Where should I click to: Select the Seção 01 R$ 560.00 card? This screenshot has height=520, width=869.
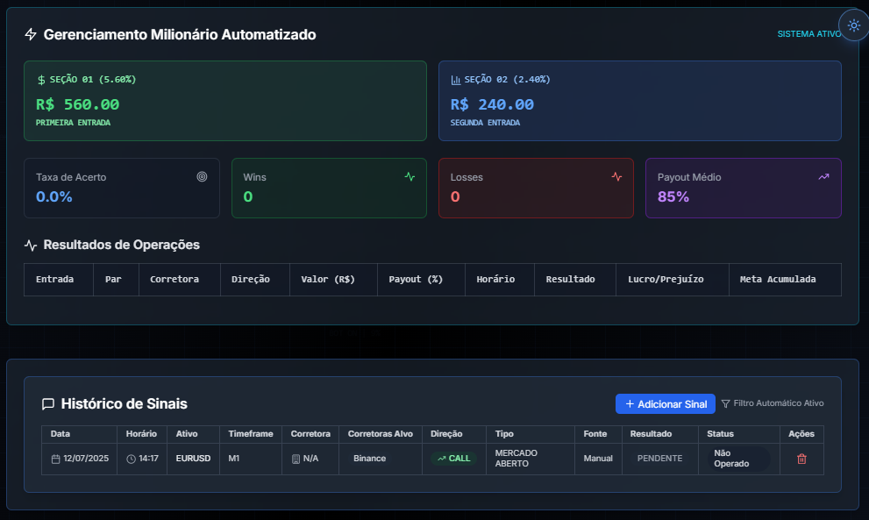(225, 101)
